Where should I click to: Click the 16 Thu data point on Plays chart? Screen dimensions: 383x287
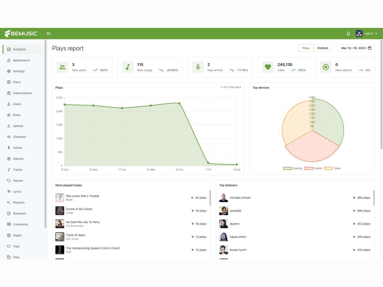[180, 103]
